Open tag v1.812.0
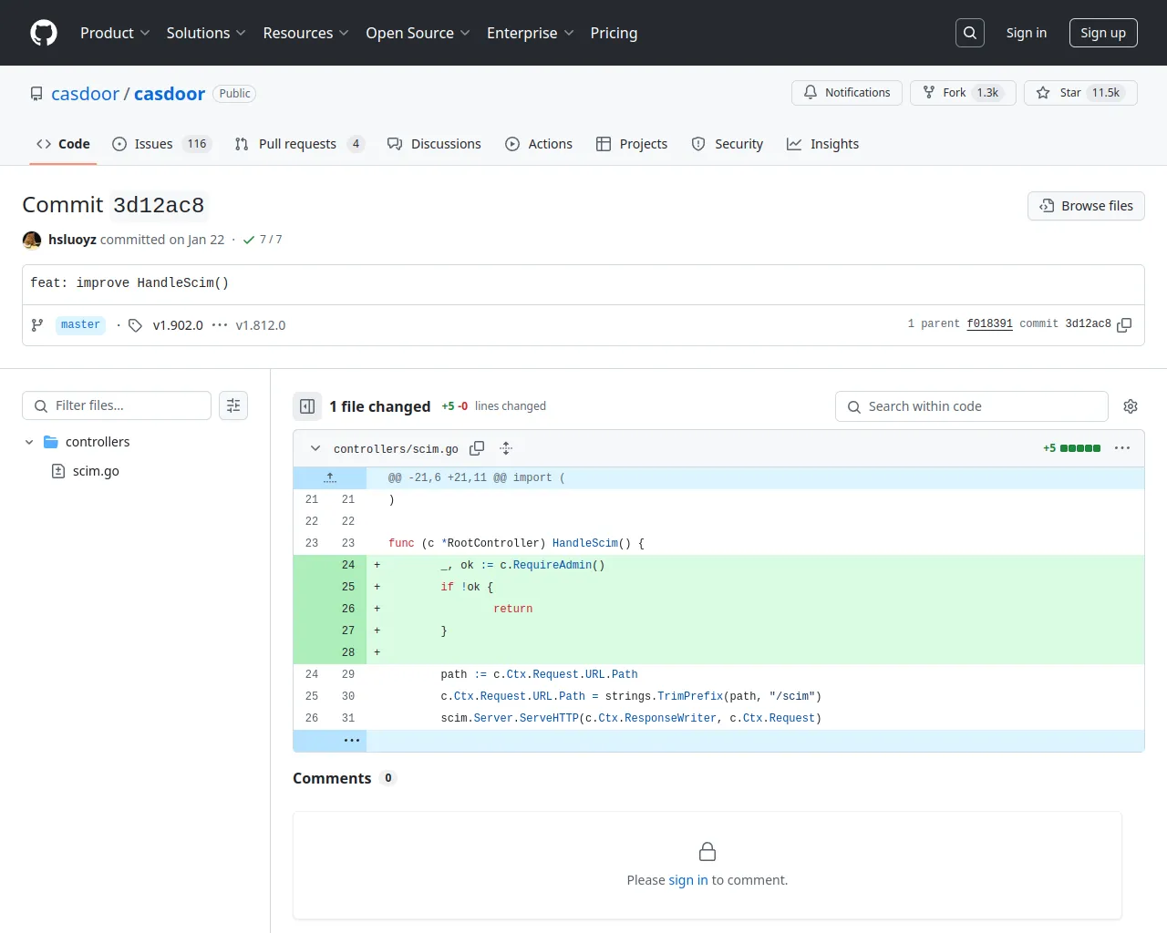This screenshot has height=933, width=1167. [261, 325]
